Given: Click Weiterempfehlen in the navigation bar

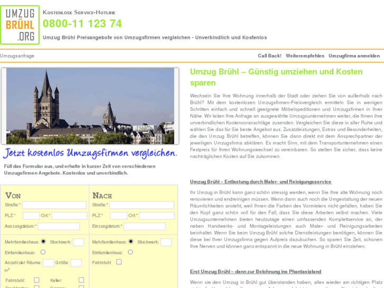Looking at the screenshot, I should click(x=305, y=56).
